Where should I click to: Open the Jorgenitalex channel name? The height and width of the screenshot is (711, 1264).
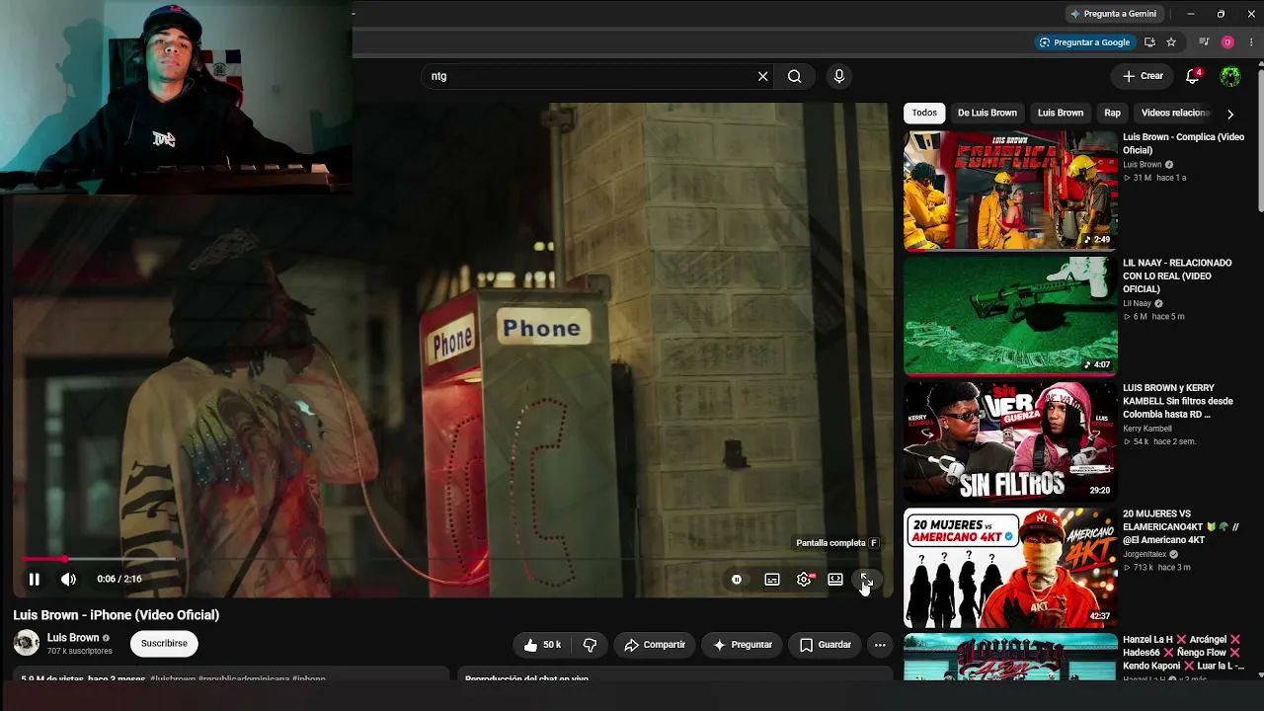(x=1145, y=554)
